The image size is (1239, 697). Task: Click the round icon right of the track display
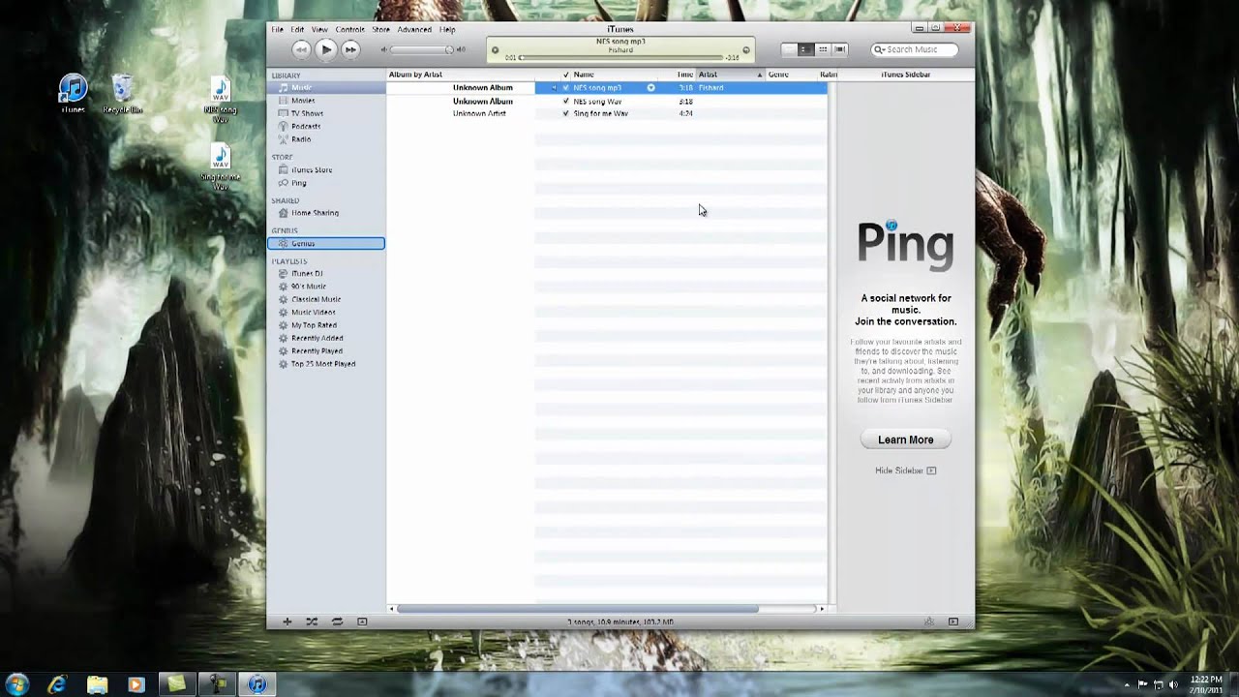(746, 50)
